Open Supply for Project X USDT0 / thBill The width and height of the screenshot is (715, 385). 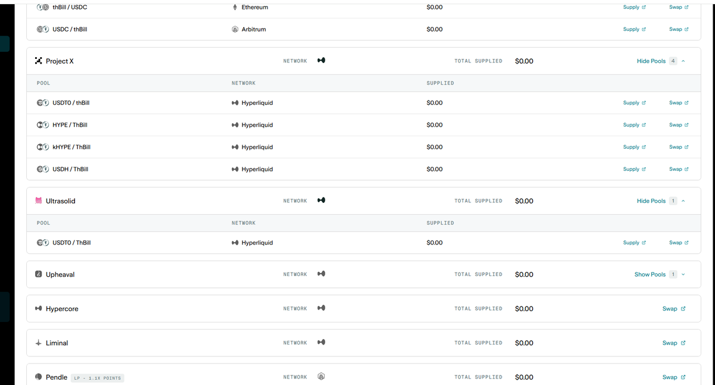coord(635,103)
